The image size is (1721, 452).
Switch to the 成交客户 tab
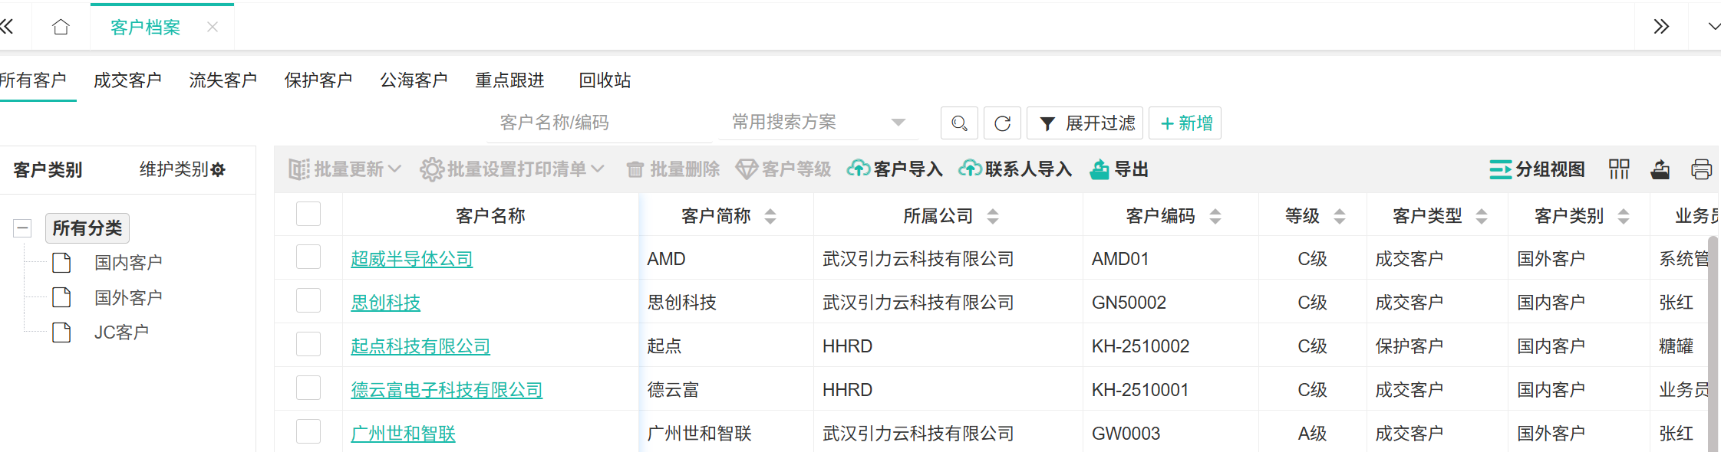(127, 80)
